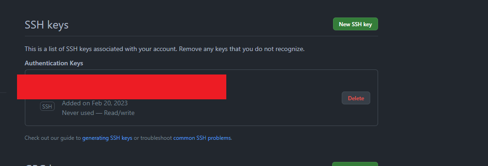Image resolution: width=488 pixels, height=166 pixels.
Task: Click the partially visible green button at bottom
Action: (355, 164)
